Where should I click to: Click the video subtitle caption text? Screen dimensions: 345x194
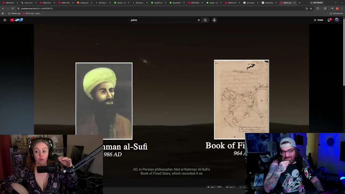tap(171, 171)
